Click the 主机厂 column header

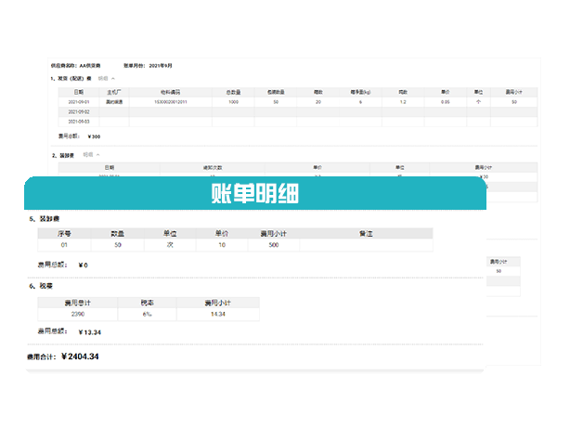[115, 92]
